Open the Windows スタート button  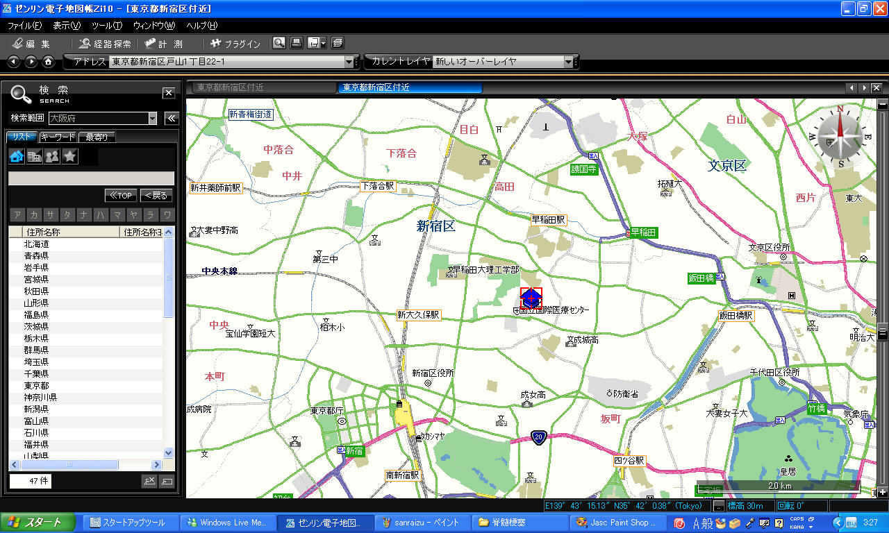tap(38, 523)
